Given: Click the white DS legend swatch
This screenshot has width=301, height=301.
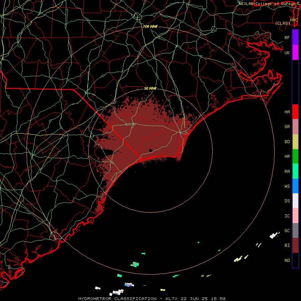Looking at the screenshot, I should tap(295, 201).
